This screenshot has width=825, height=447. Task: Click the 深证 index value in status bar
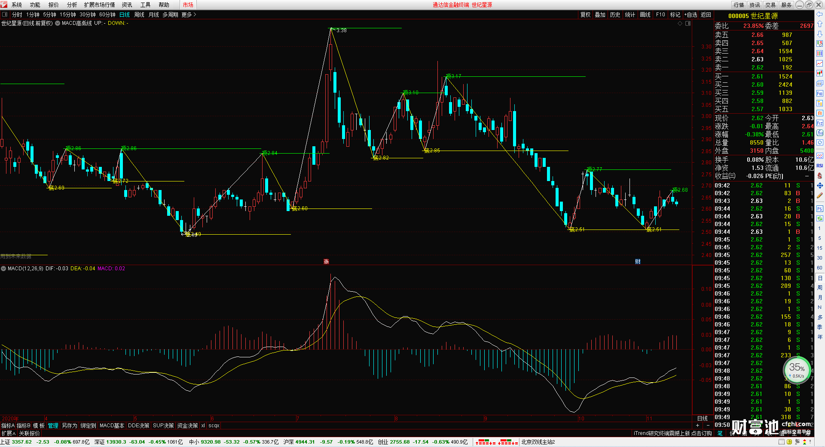coord(116,442)
